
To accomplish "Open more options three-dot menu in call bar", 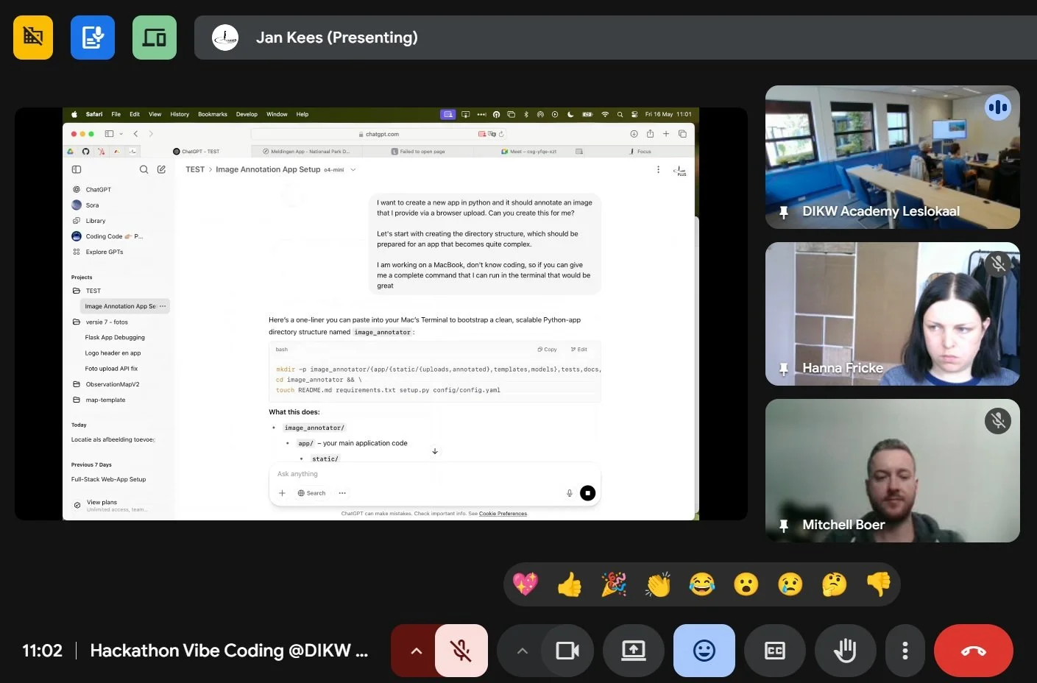I will click(905, 651).
